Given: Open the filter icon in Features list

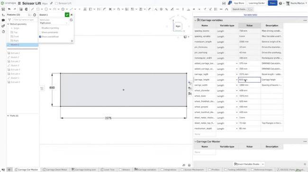Looking at the screenshot, I should tap(9, 20).
